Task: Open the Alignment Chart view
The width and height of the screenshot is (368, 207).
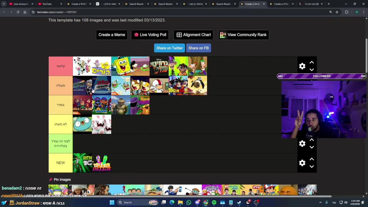Action: pos(193,35)
